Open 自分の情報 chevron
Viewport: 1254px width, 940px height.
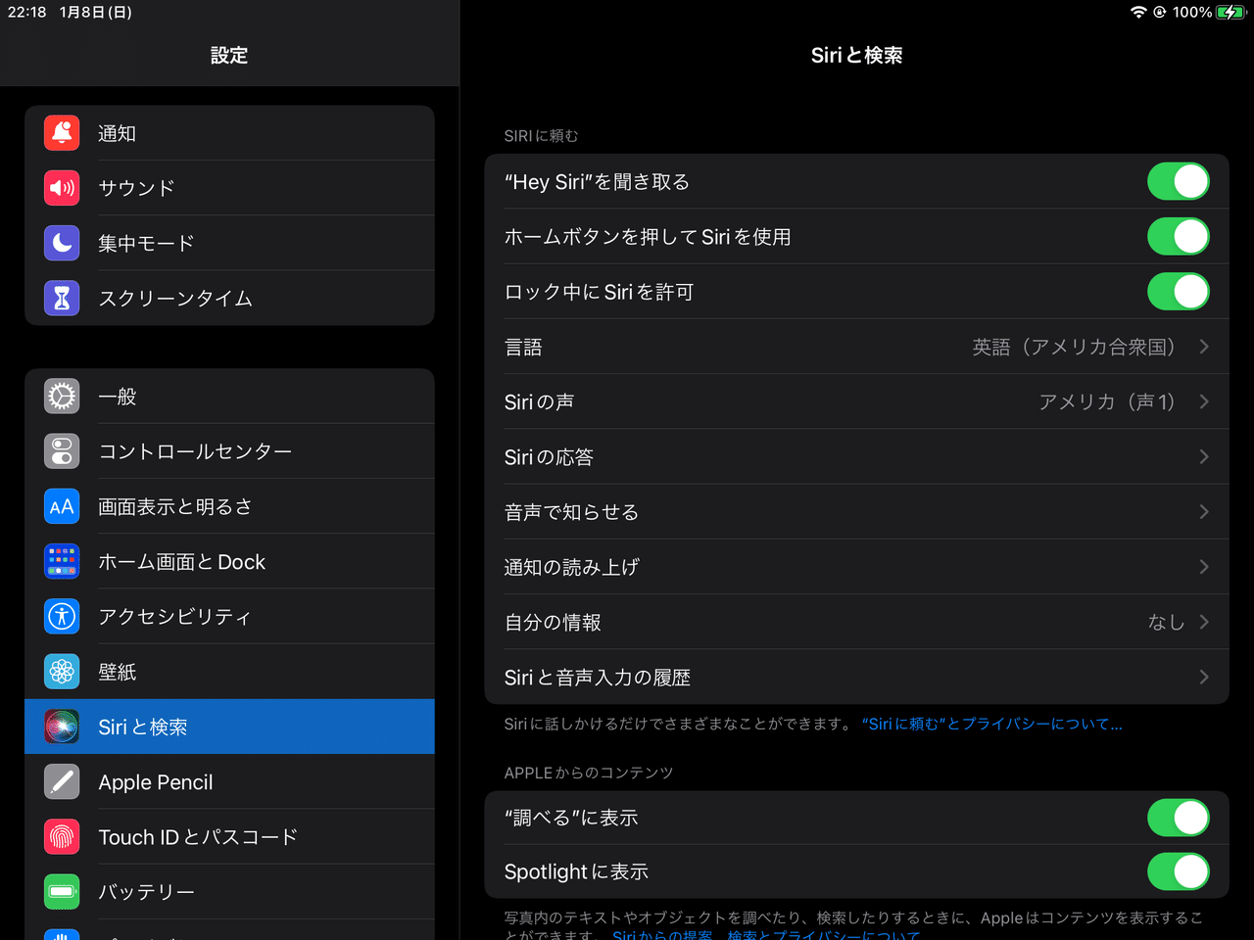(x=1204, y=622)
